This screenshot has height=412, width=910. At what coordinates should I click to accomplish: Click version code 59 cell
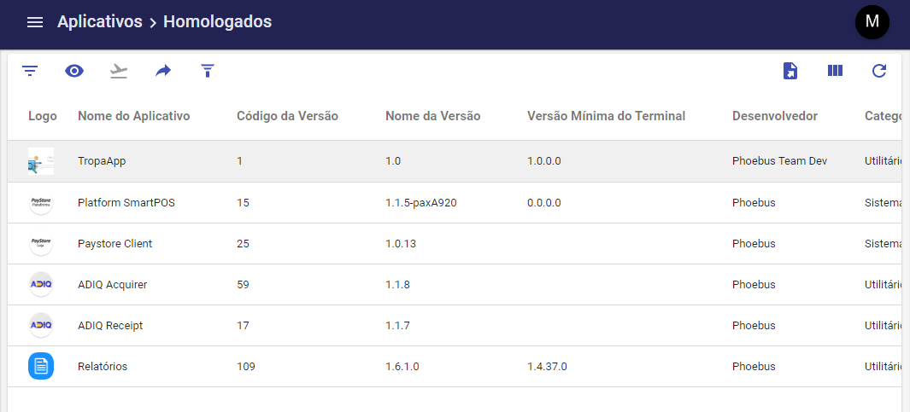(x=244, y=285)
